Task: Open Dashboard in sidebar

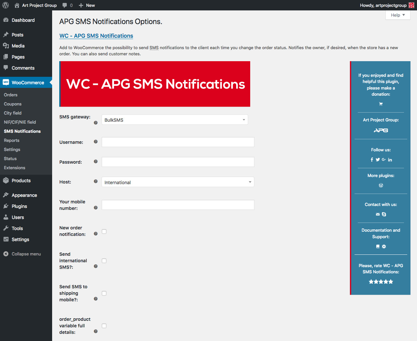Action: click(x=26, y=20)
